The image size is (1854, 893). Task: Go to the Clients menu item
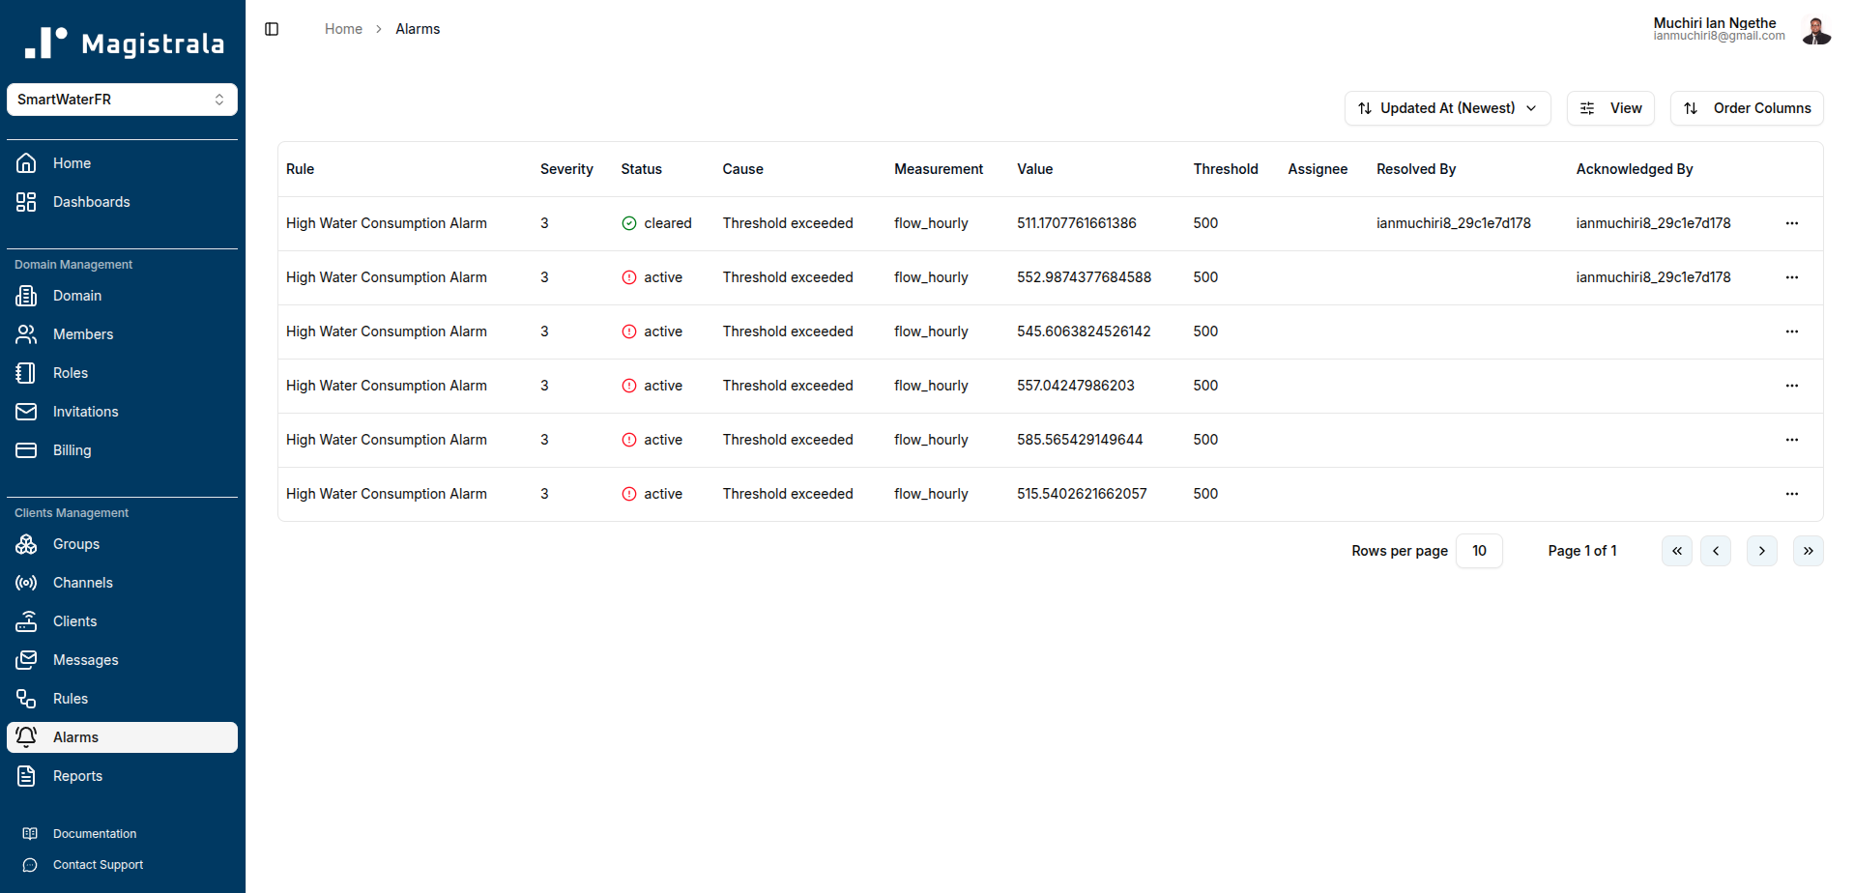(x=74, y=621)
